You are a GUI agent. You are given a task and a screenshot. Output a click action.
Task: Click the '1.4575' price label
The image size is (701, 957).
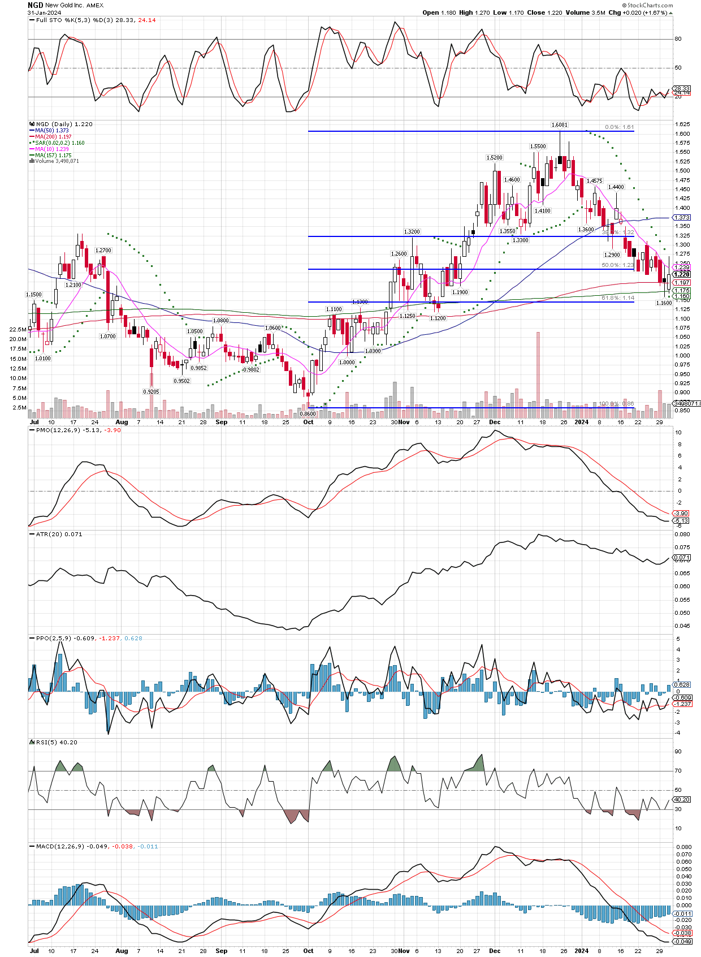(594, 181)
